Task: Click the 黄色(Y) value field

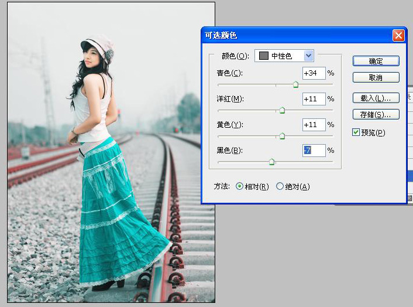Action: tap(314, 124)
